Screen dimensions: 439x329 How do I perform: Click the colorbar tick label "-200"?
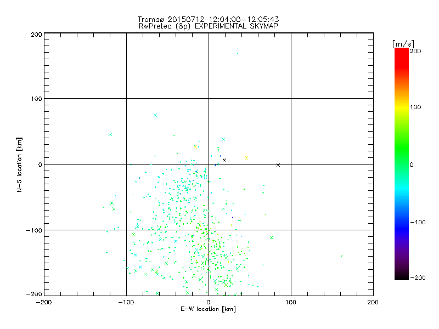click(x=418, y=278)
